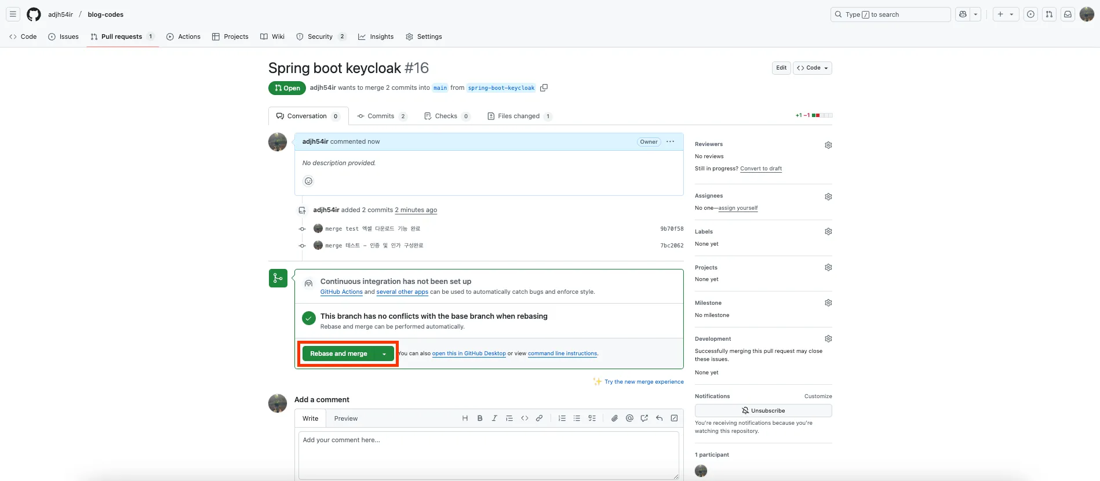Open comment options three-dot menu
Viewport: 1100px width, 481px height.
click(x=671, y=141)
